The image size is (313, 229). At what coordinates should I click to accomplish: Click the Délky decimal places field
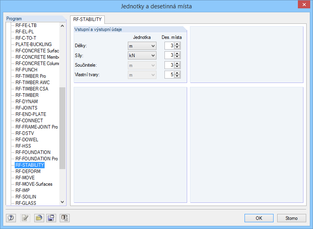click(169, 46)
